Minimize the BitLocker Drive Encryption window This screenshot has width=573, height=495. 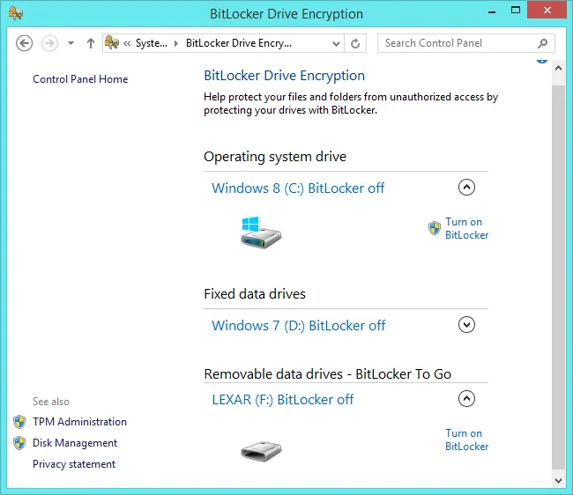pos(492,11)
